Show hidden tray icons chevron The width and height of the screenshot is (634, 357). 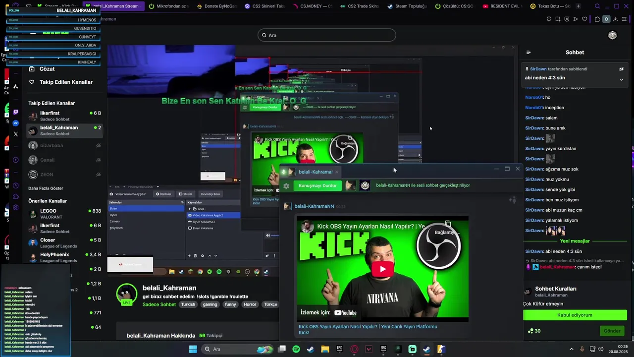[571, 349]
